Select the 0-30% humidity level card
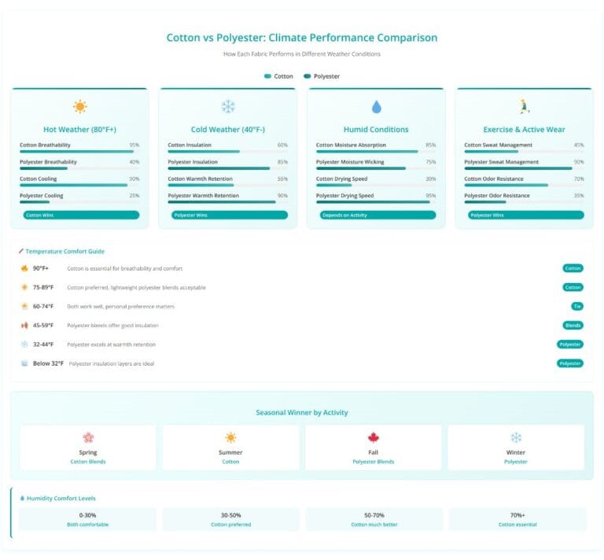The width and height of the screenshot is (604, 560). click(88, 519)
